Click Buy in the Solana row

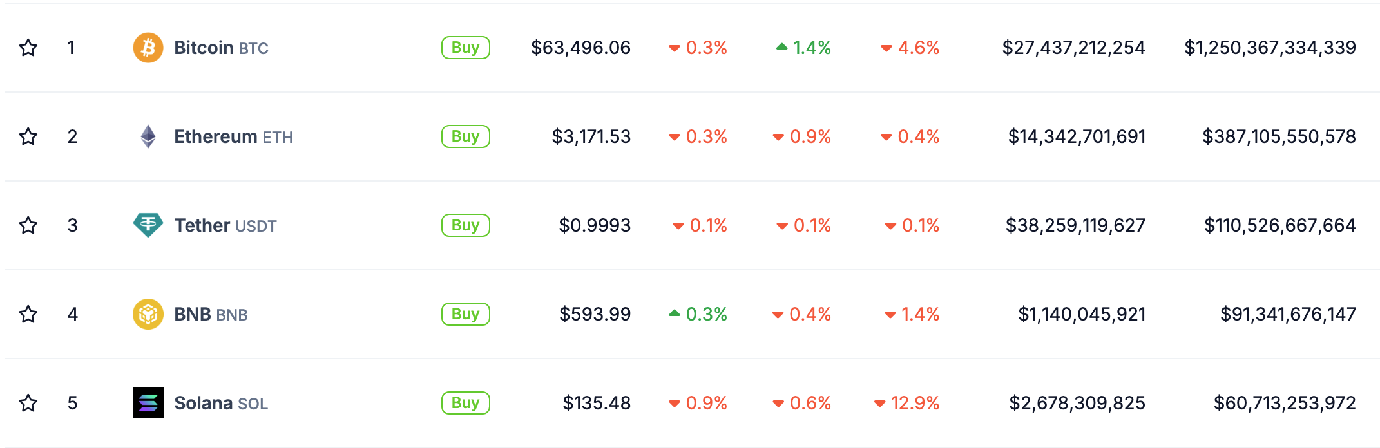point(465,403)
